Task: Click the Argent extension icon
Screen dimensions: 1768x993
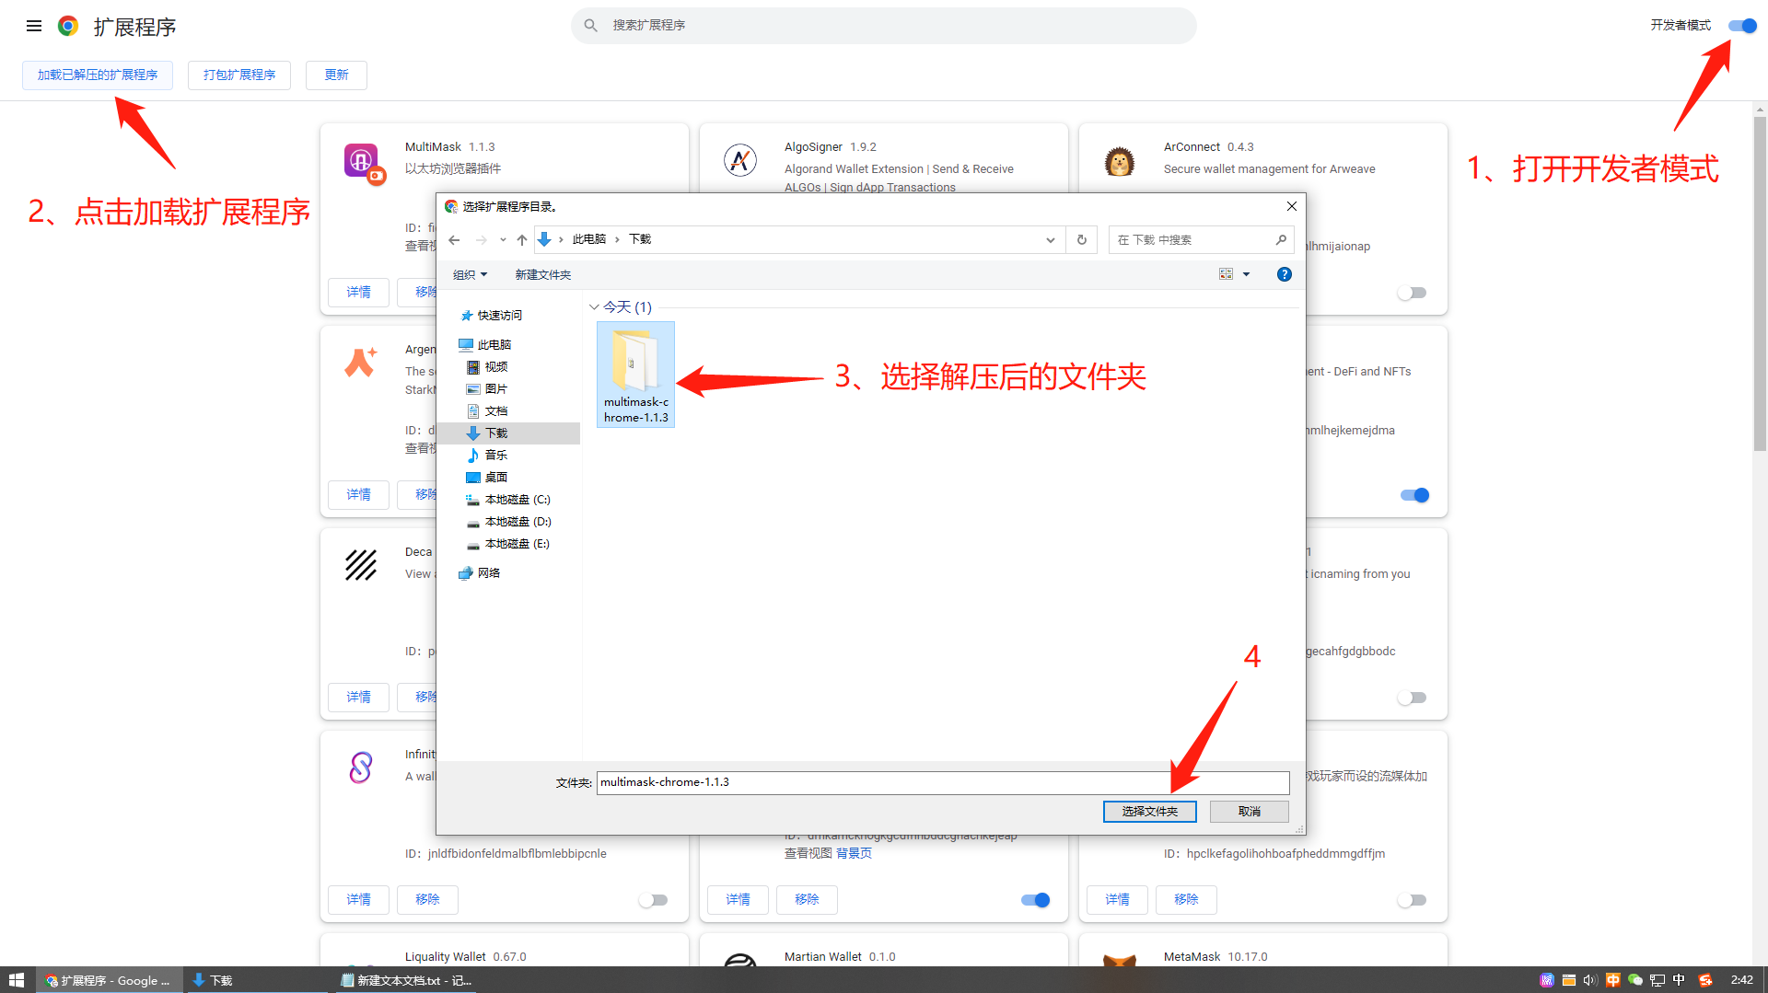Action: [361, 363]
